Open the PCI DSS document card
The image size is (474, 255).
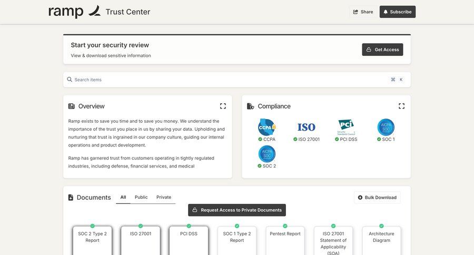(189, 240)
